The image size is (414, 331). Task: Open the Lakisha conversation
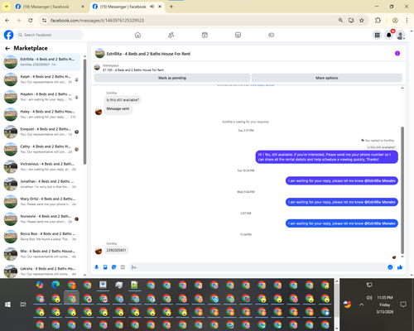(41, 271)
